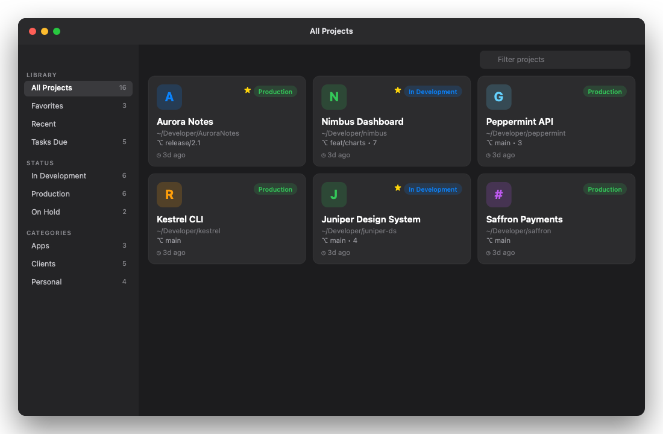Open the Aurora Notes project title
The image size is (663, 434).
pyautogui.click(x=185, y=122)
